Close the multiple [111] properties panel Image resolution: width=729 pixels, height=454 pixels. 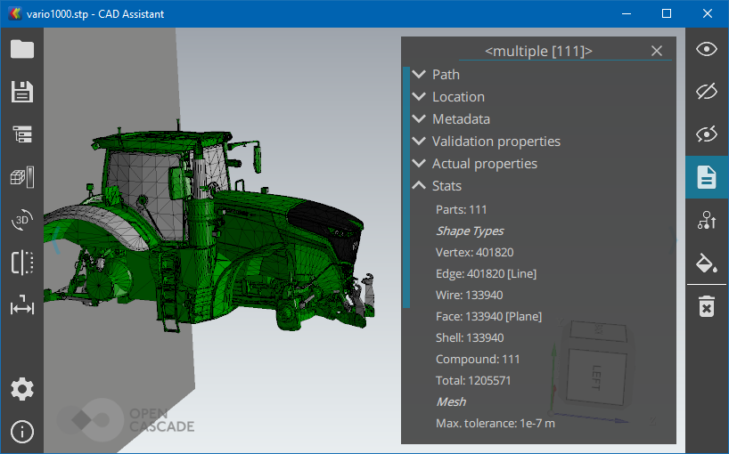[x=657, y=51]
